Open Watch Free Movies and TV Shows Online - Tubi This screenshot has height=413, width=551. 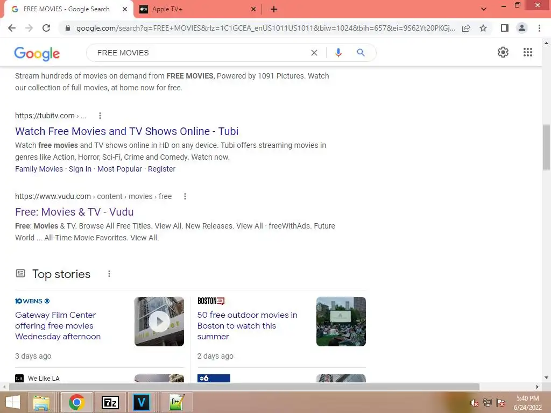click(x=126, y=131)
